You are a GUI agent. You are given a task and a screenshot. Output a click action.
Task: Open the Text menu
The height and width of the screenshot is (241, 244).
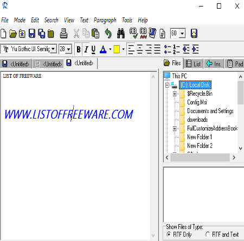[x=84, y=20]
